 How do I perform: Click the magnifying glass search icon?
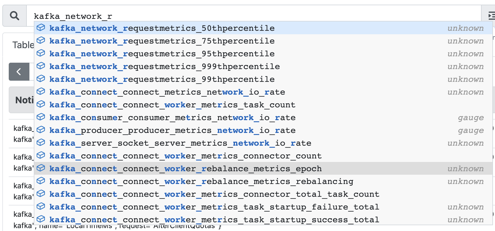click(14, 16)
